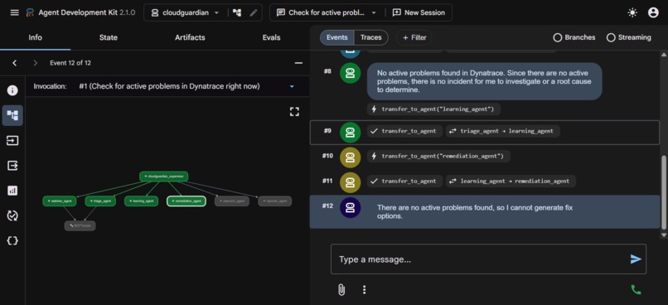Enable the Branches option

point(574,37)
